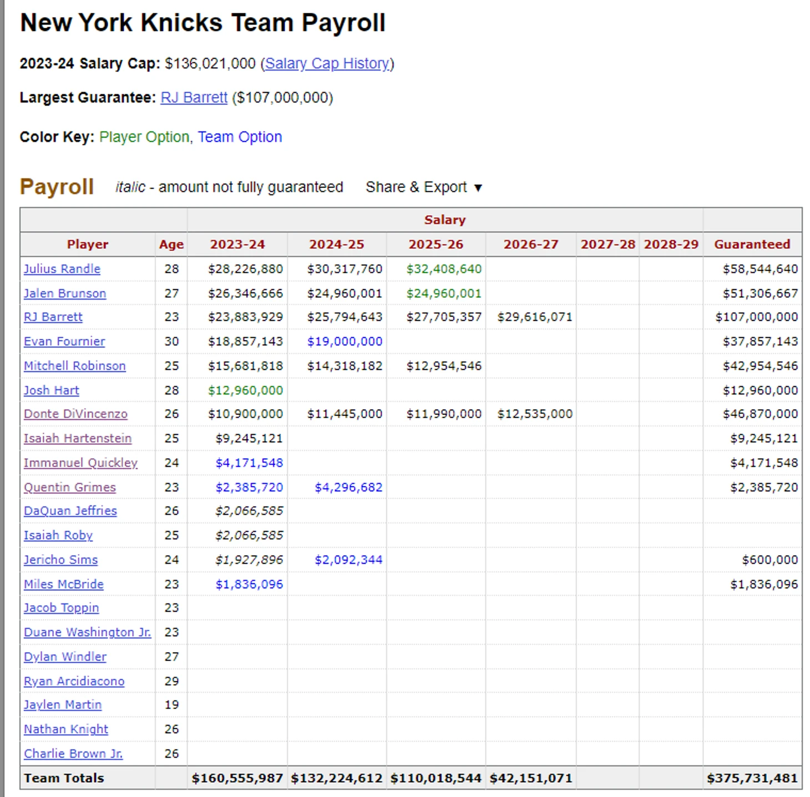Select the $160,555,987 team total cell
Image resolution: width=810 pixels, height=797 pixels.
click(x=237, y=778)
